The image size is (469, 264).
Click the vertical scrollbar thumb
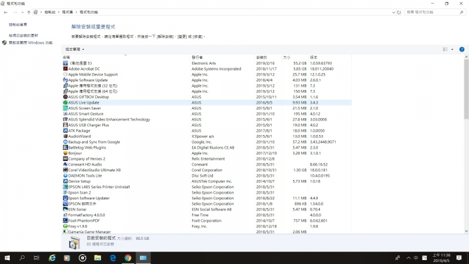pyautogui.click(x=466, y=89)
